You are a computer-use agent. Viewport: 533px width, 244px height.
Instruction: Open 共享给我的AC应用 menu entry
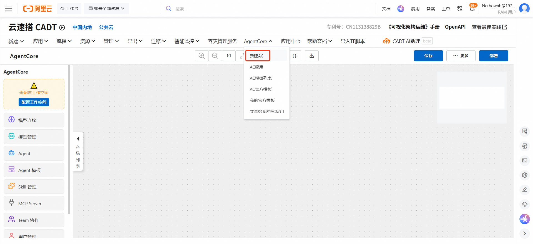click(x=267, y=112)
